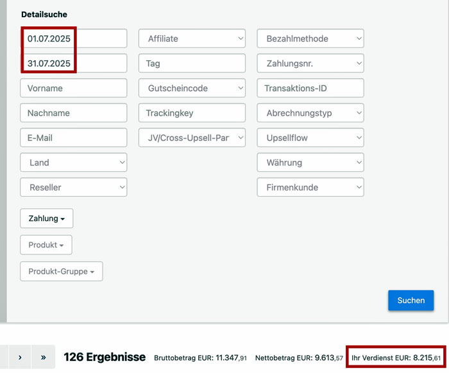This screenshot has height=373, width=449.
Task: Open the Produkt-Gruppe dropdown button
Action: click(62, 271)
